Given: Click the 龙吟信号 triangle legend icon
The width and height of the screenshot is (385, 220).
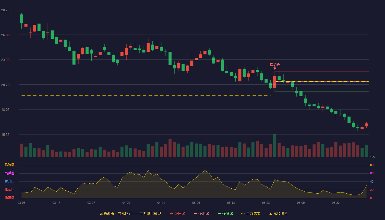Looking at the screenshot, I should tap(271, 213).
